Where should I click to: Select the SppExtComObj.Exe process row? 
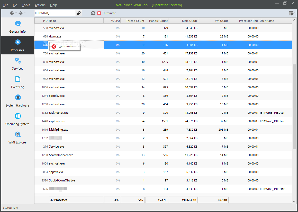click(163, 180)
